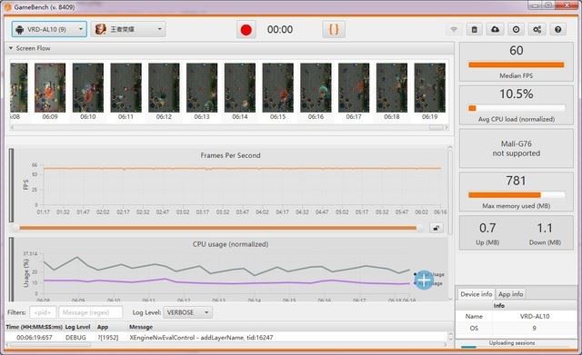The width and height of the screenshot is (582, 355).
Task: Open the VRD-AL10 device dropdown
Action: (x=49, y=29)
